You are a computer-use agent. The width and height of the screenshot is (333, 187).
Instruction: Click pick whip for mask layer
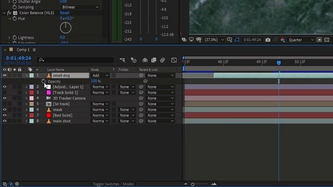141,110
